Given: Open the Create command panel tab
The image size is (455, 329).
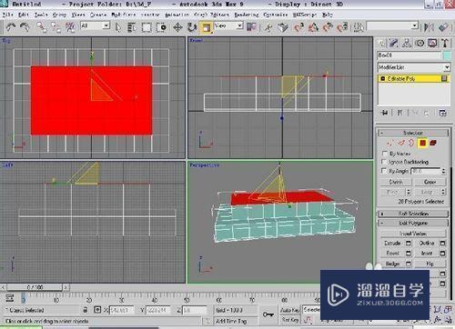Looking at the screenshot, I should pos(381,44).
